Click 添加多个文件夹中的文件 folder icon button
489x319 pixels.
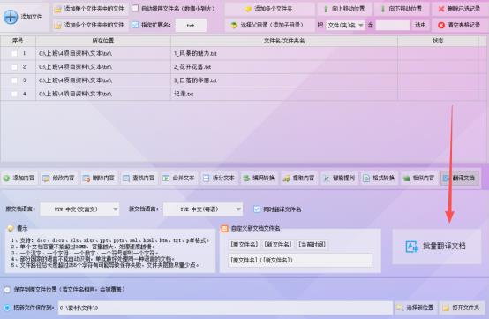90,25
